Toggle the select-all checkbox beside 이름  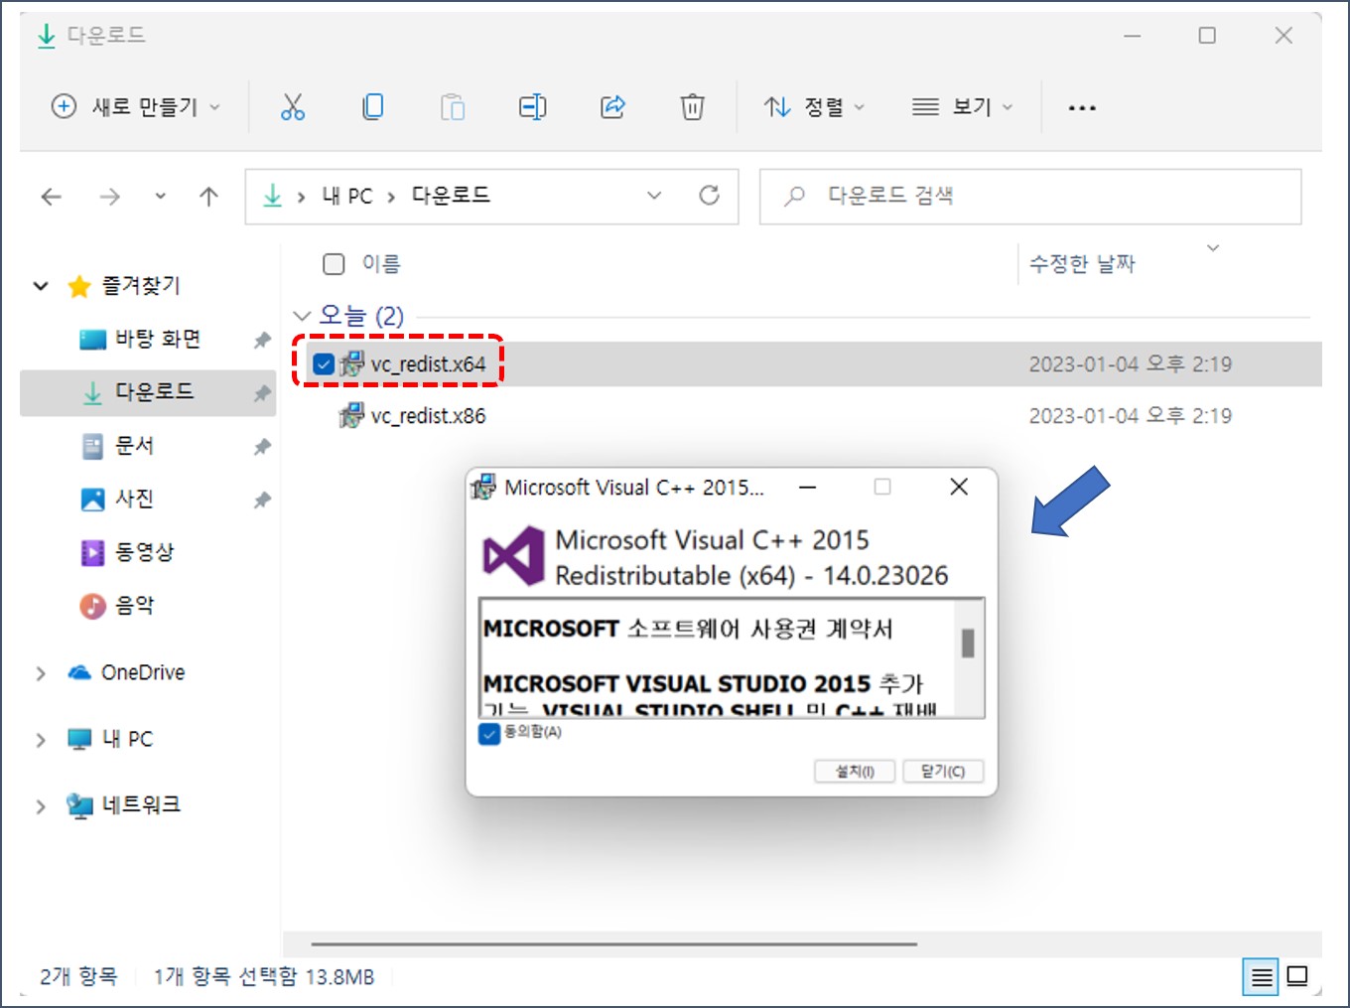click(x=334, y=263)
